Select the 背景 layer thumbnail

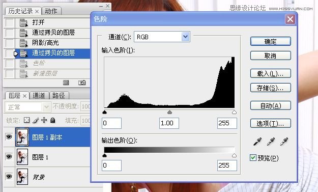coord(22,177)
